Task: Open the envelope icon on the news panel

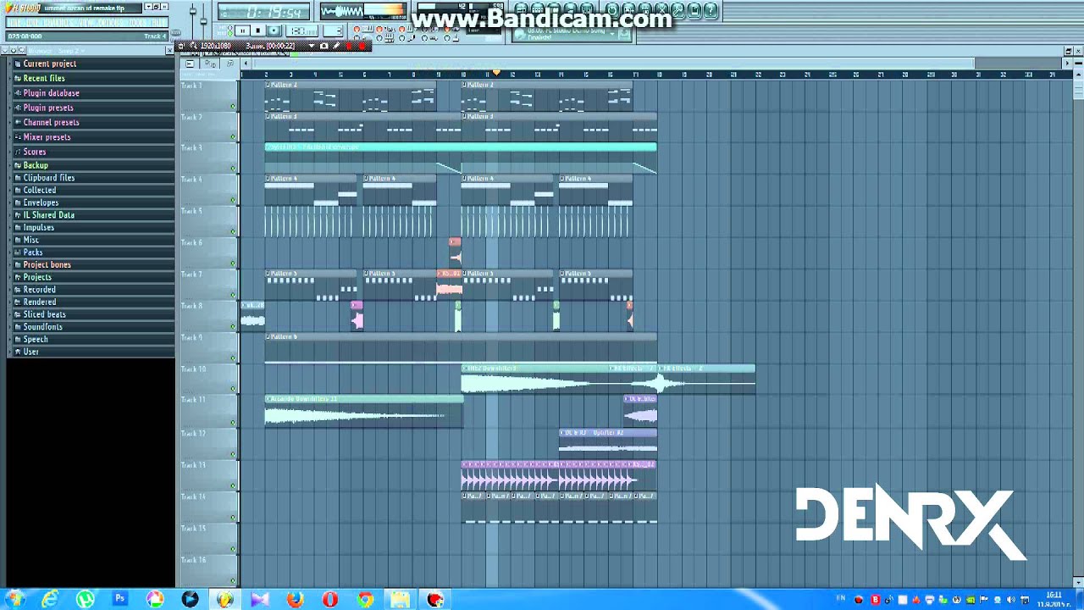Action: pos(624,34)
